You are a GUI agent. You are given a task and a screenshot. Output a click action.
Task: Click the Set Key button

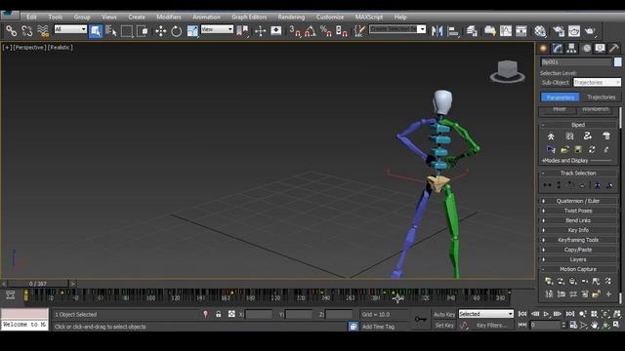tap(444, 325)
